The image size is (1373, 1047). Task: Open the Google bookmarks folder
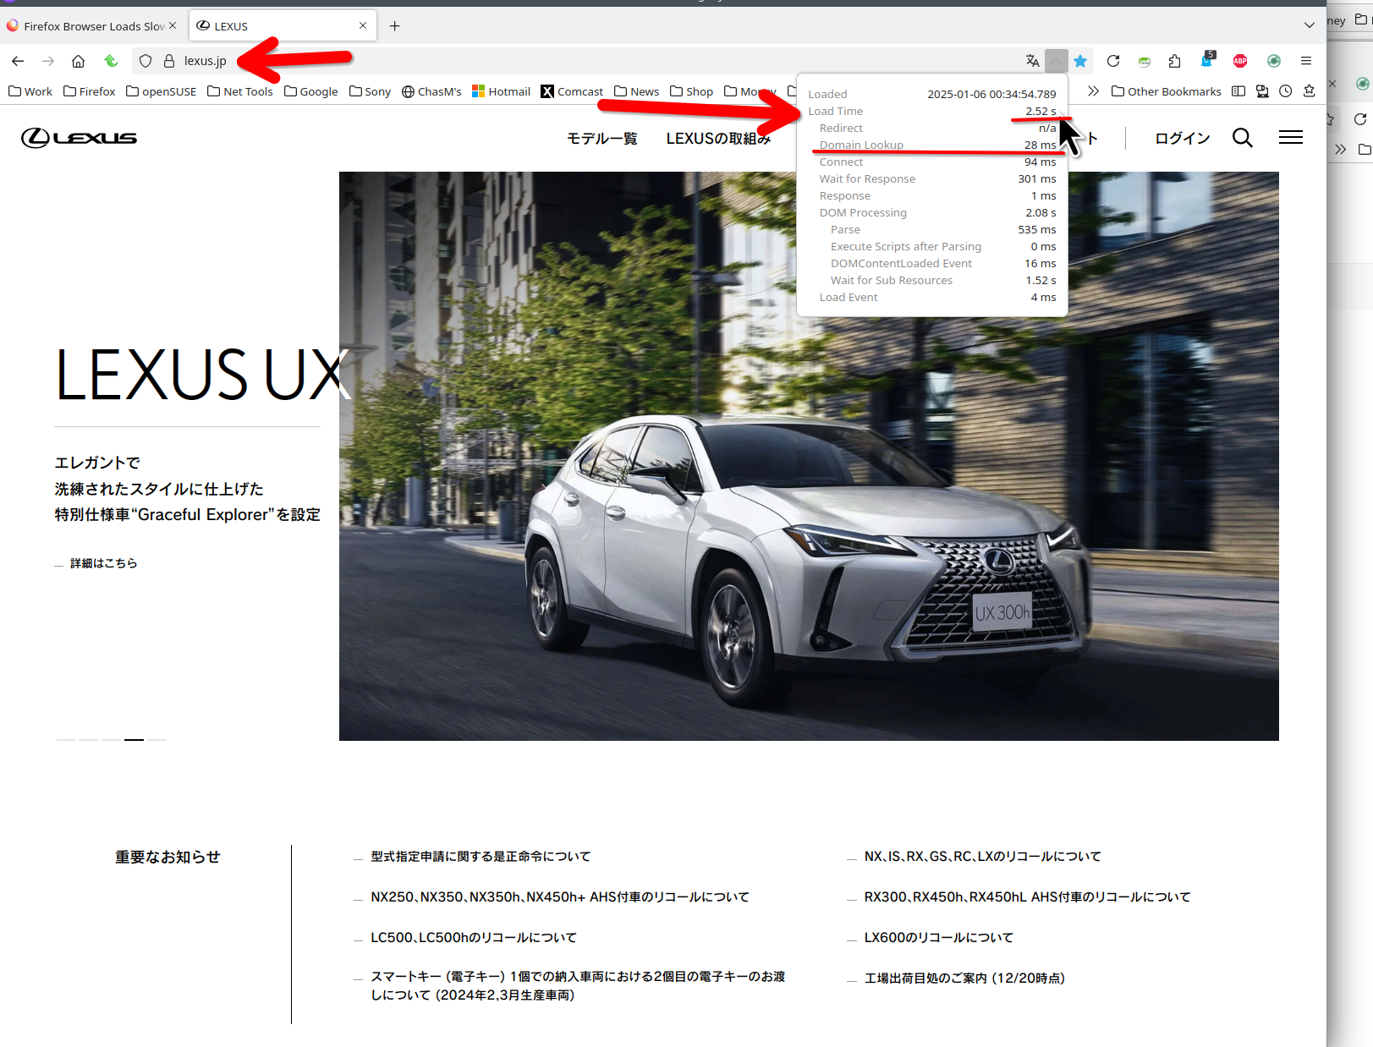click(x=310, y=91)
